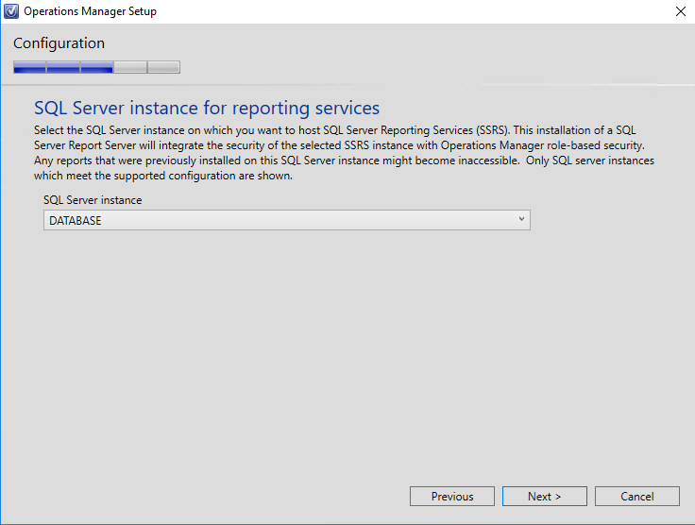The image size is (695, 525).
Task: Click the SSRS description paragraph
Action: 344,153
